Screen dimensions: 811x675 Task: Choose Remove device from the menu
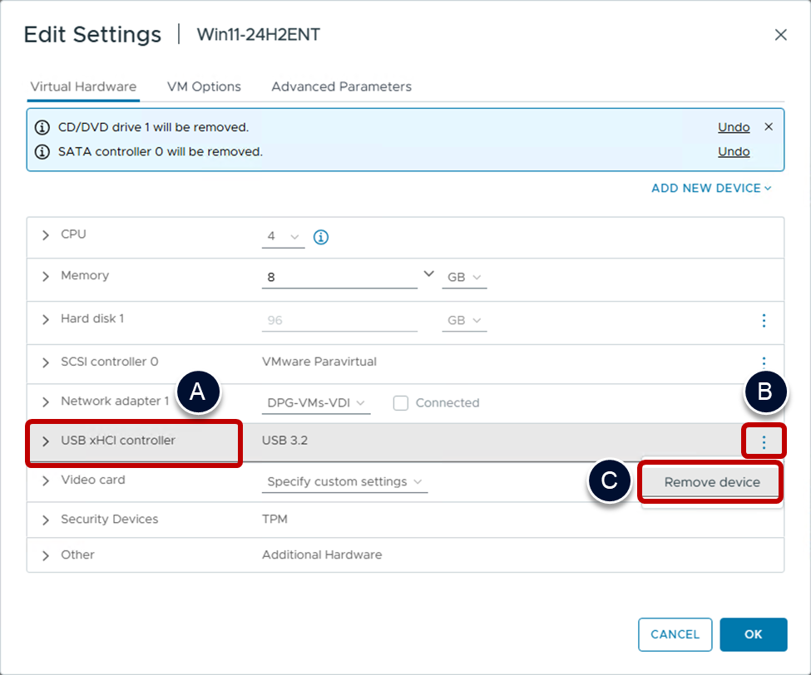pos(711,482)
